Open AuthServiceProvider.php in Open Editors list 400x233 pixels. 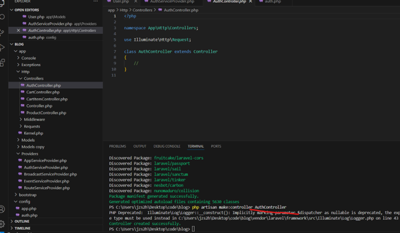coord(56,24)
